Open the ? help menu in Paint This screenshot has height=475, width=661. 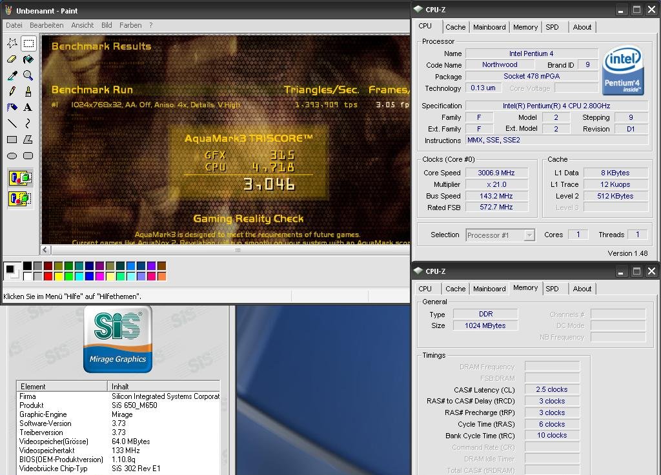[x=151, y=25]
